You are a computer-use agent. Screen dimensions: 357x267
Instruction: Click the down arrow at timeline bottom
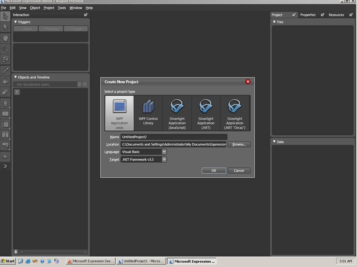click(16, 252)
